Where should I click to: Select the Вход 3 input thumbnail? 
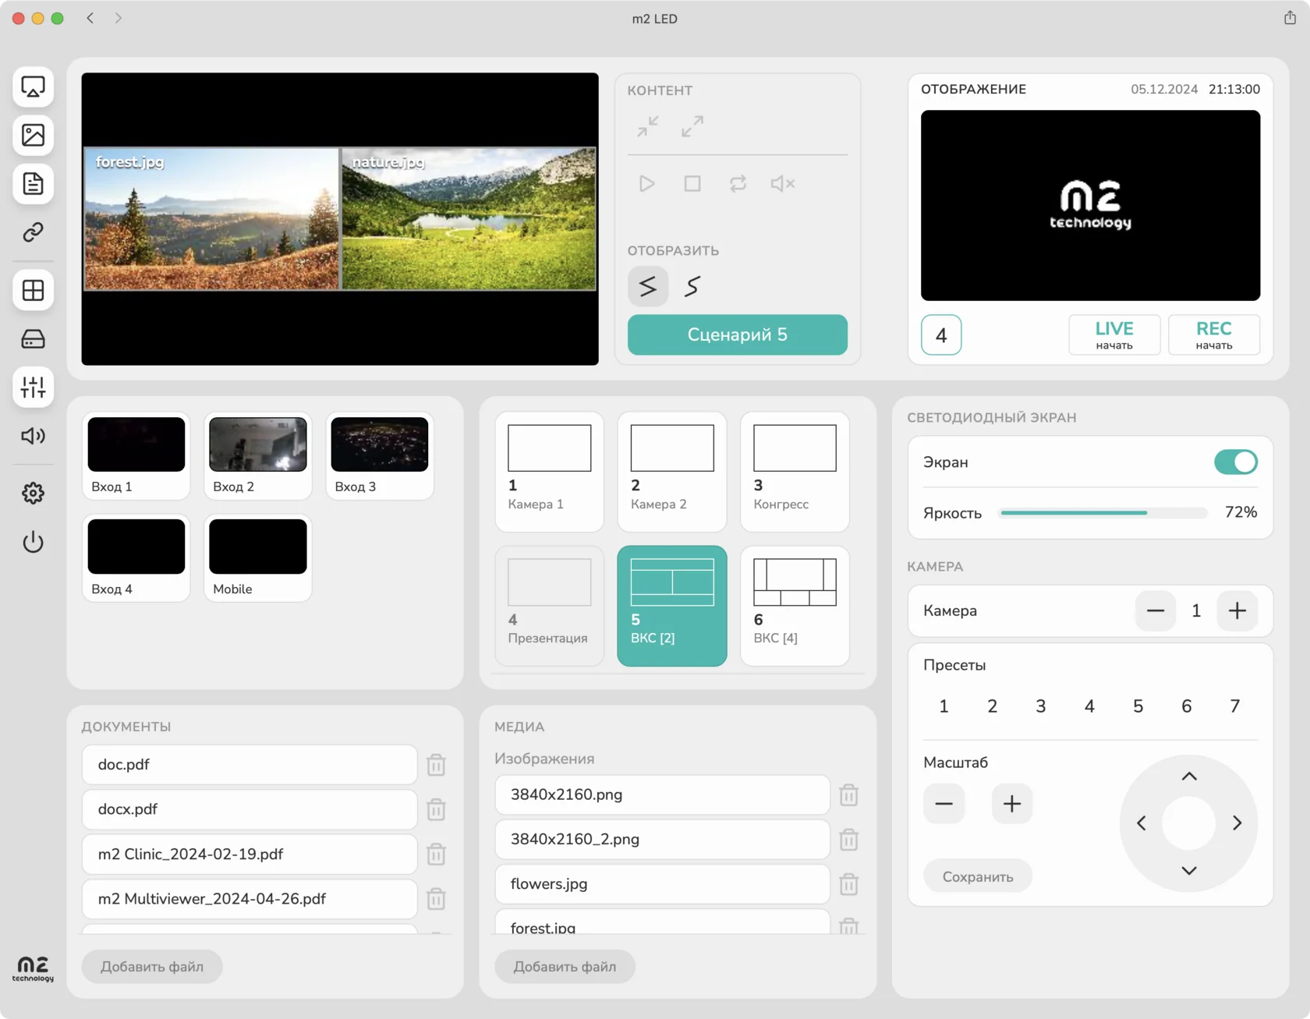(x=380, y=456)
